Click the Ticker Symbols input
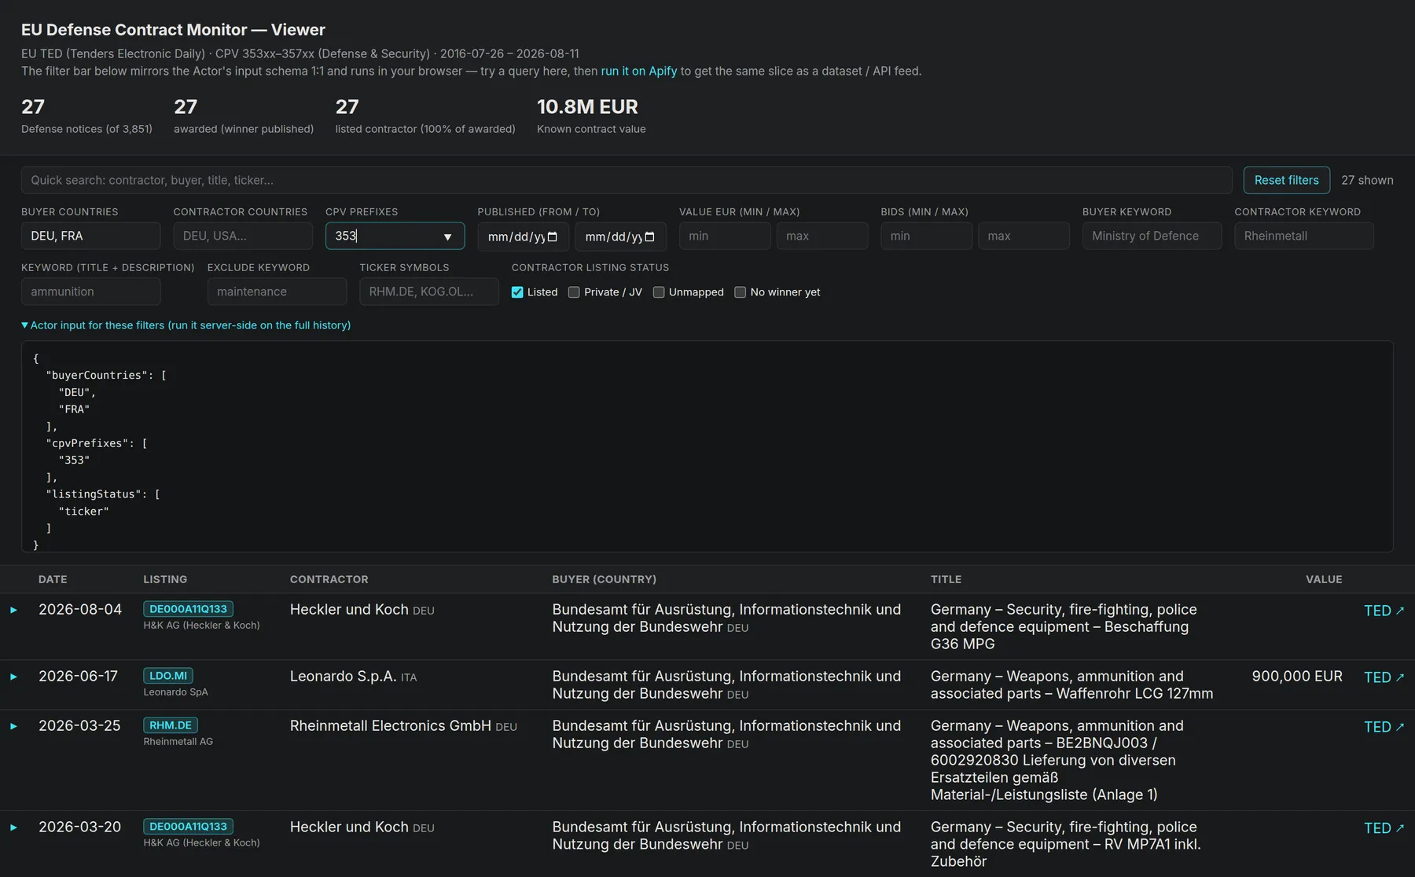The width and height of the screenshot is (1415, 877). point(429,292)
